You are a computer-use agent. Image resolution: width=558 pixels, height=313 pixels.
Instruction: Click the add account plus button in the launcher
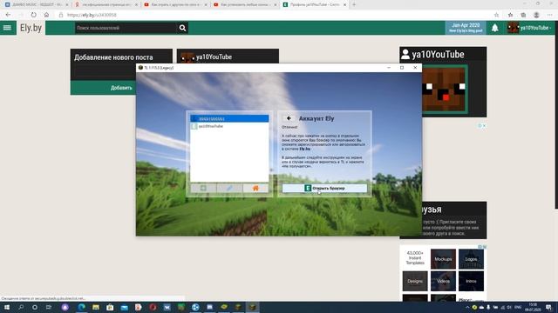pos(203,188)
